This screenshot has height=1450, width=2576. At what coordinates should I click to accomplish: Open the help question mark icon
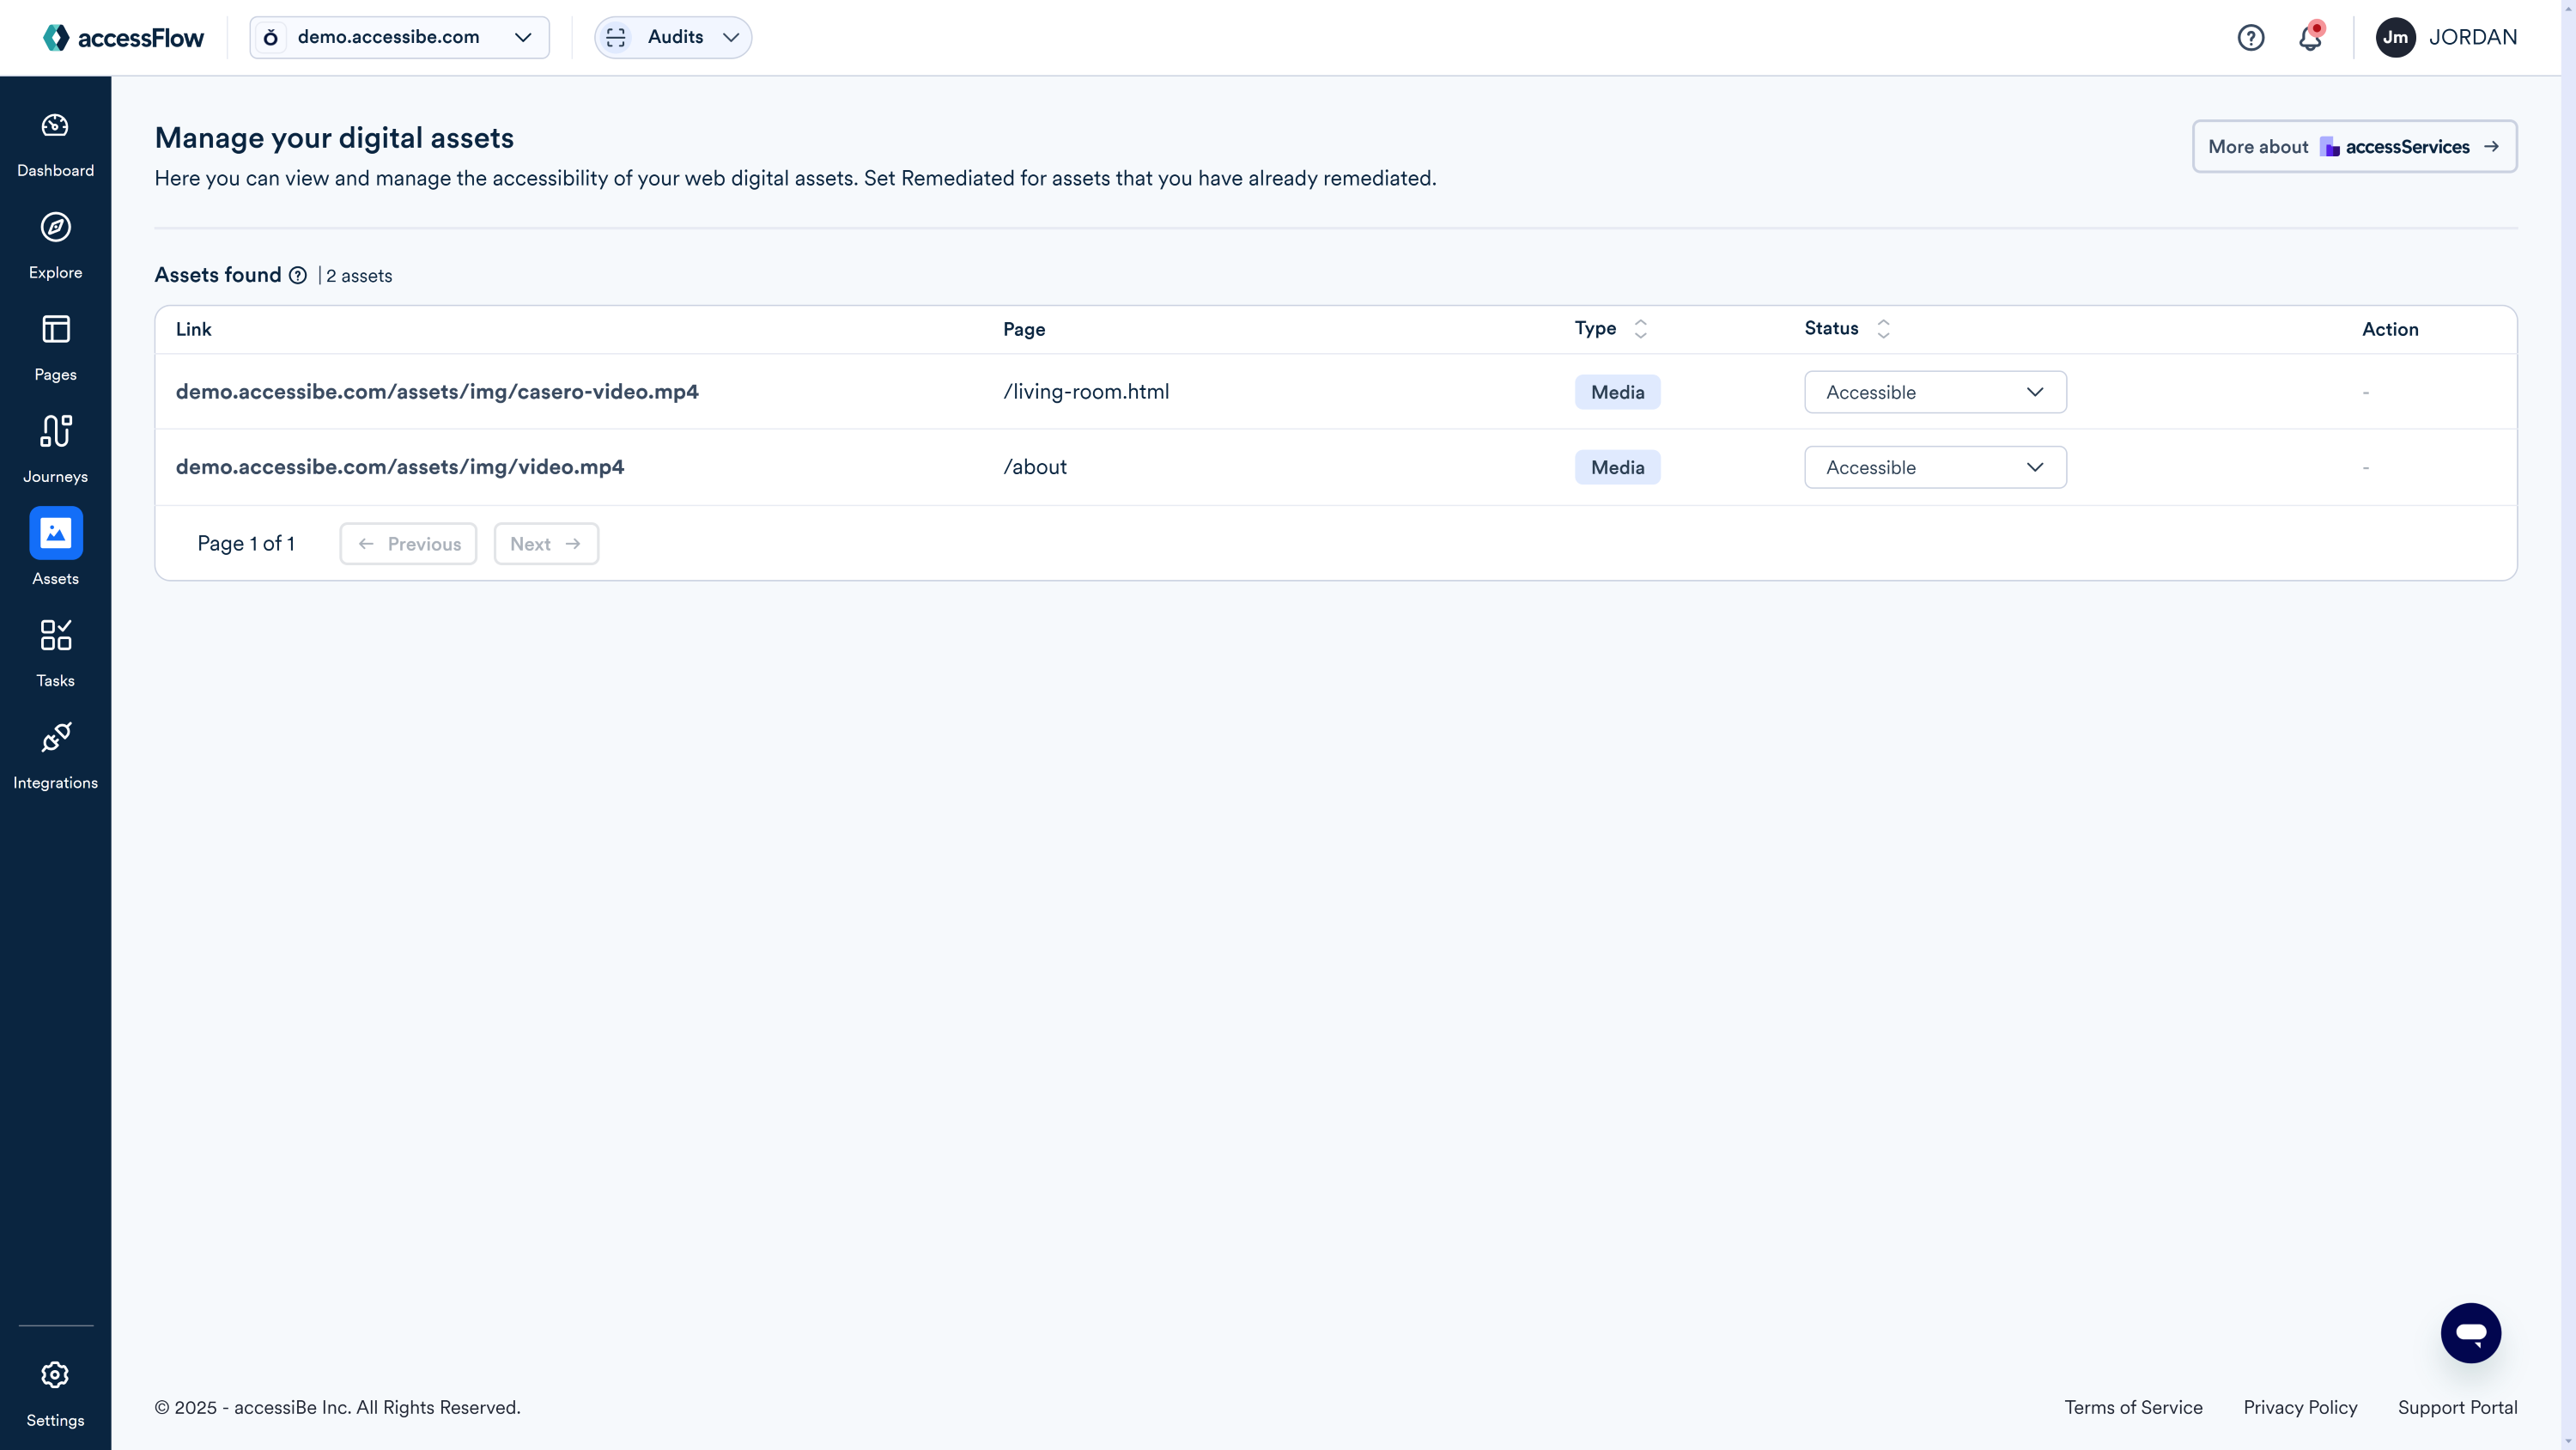2251,37
